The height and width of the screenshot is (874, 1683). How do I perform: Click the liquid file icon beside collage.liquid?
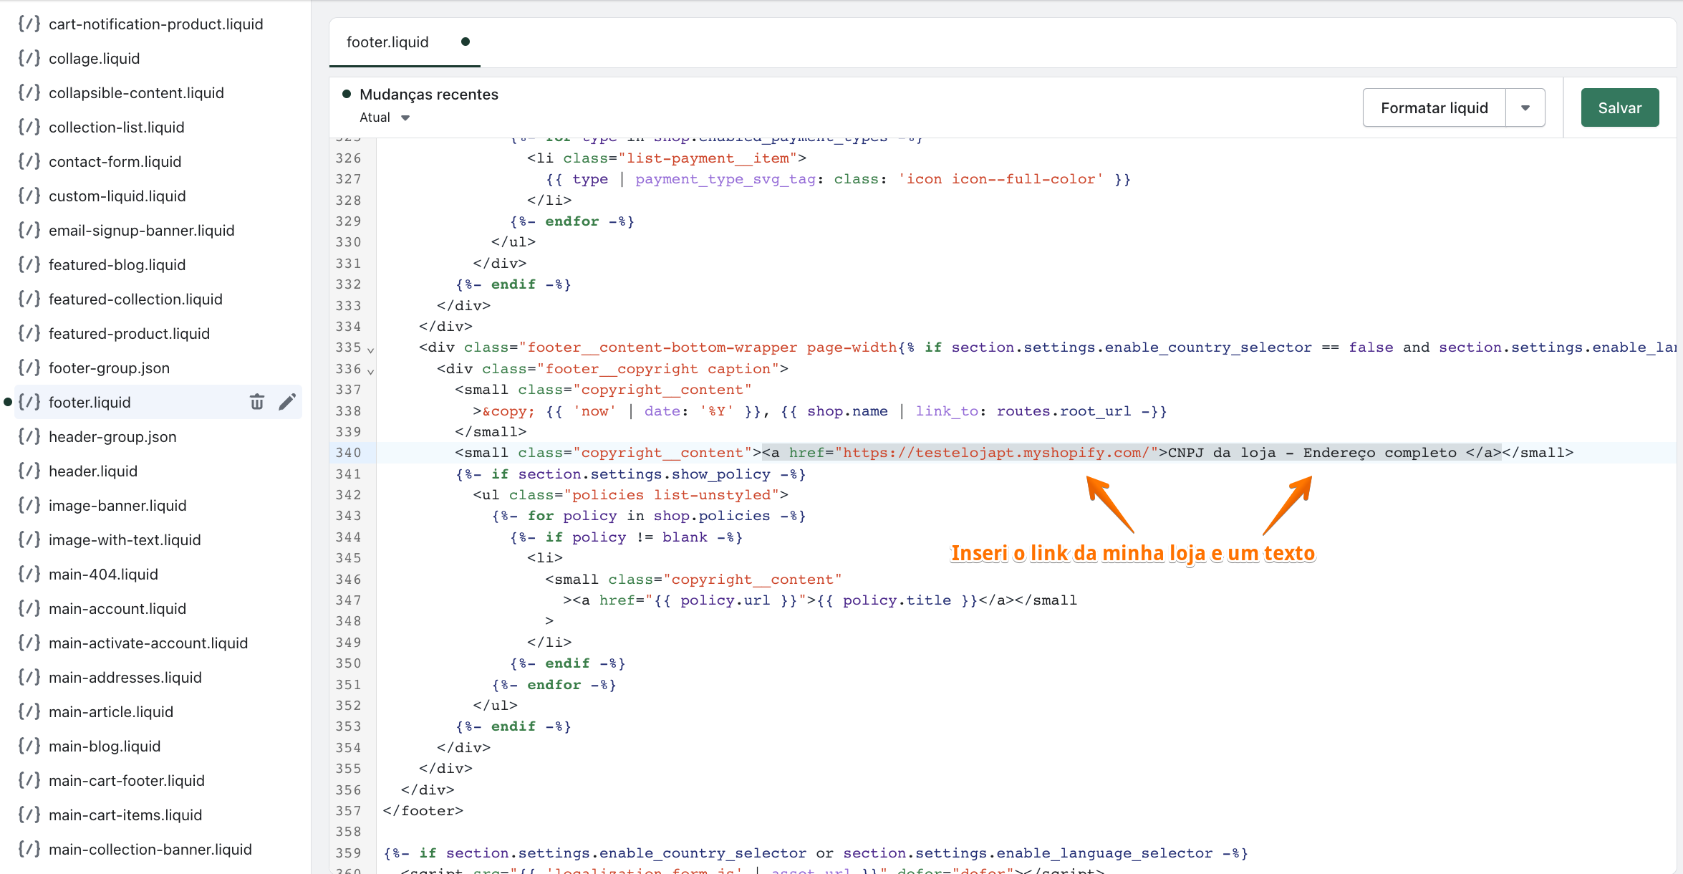[29, 58]
